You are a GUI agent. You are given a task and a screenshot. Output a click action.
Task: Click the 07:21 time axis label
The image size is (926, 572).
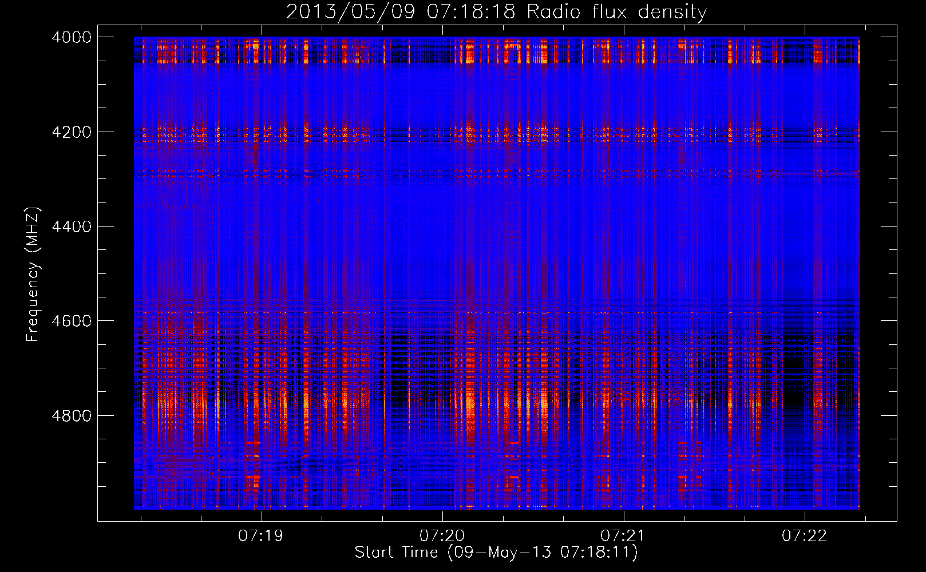click(x=623, y=536)
